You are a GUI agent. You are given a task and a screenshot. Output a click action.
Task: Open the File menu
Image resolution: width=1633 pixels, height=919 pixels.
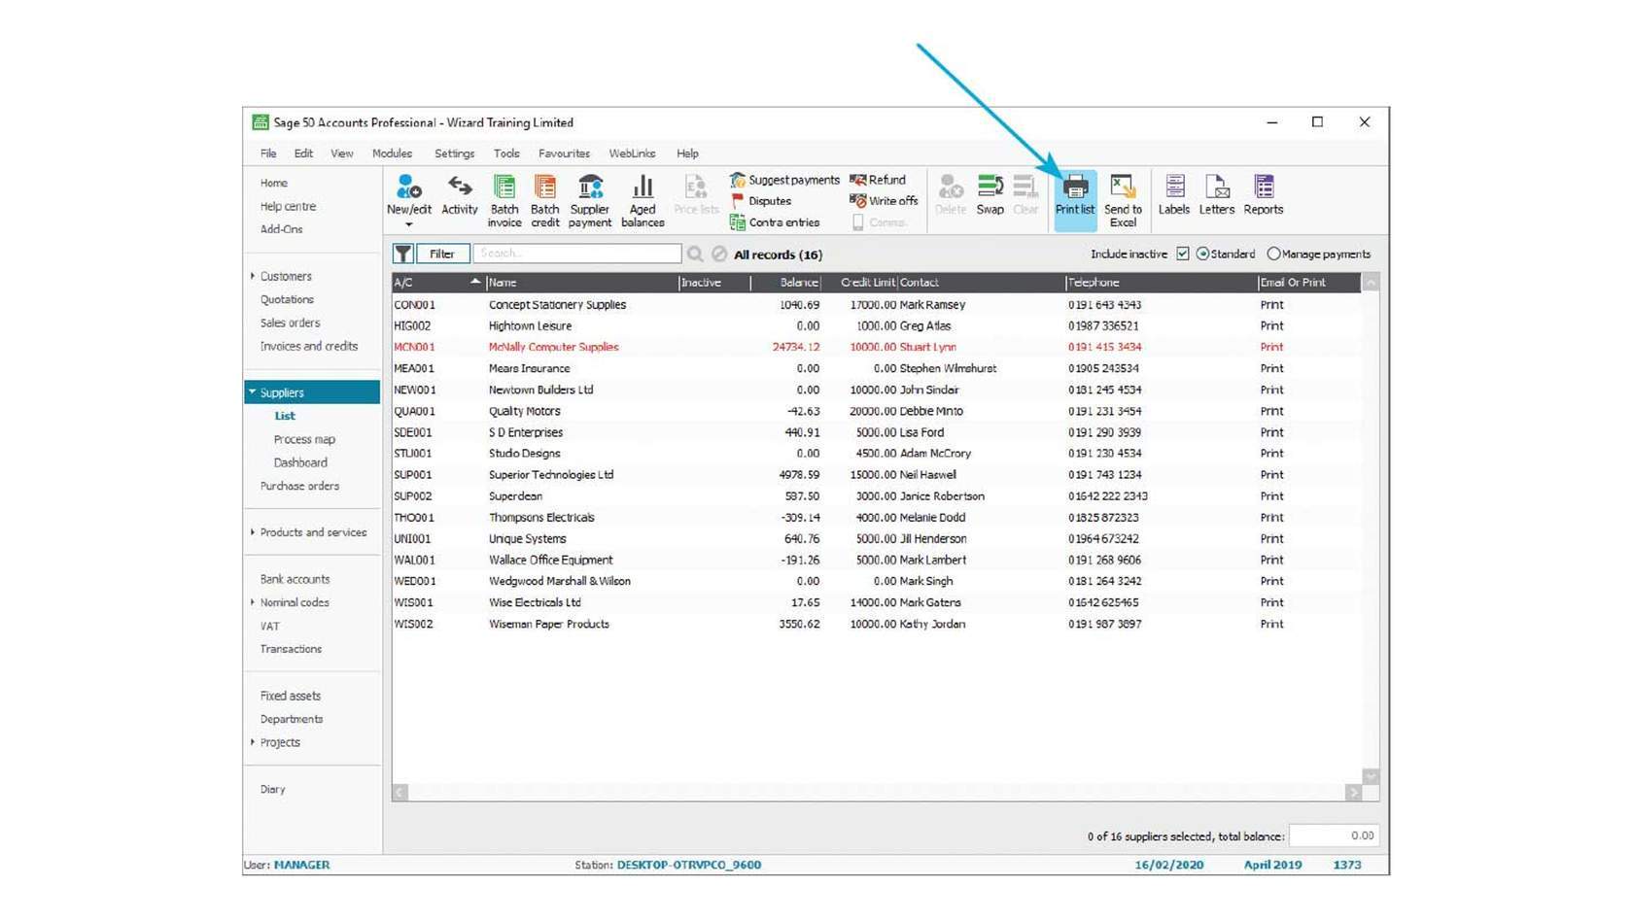tap(268, 153)
